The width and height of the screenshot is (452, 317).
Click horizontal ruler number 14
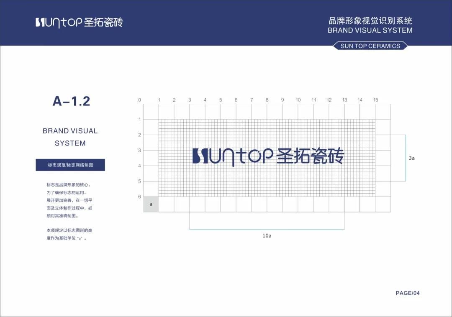(360, 100)
